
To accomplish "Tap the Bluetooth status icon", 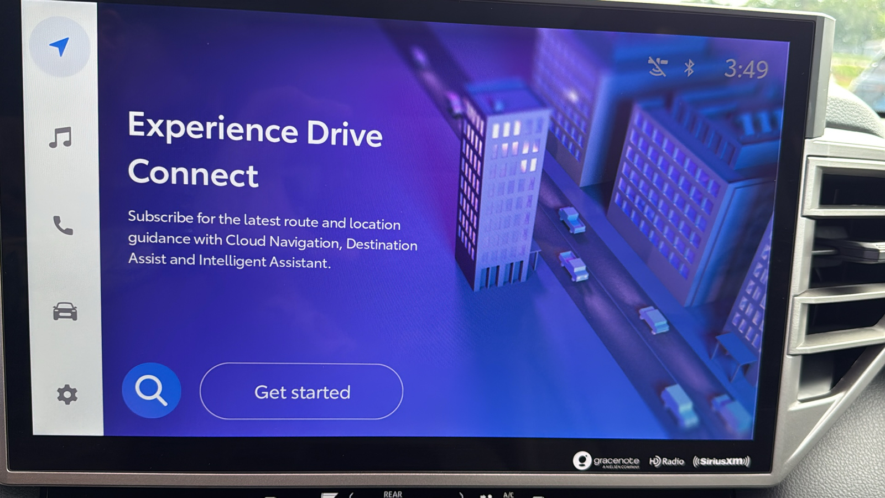I will [689, 68].
